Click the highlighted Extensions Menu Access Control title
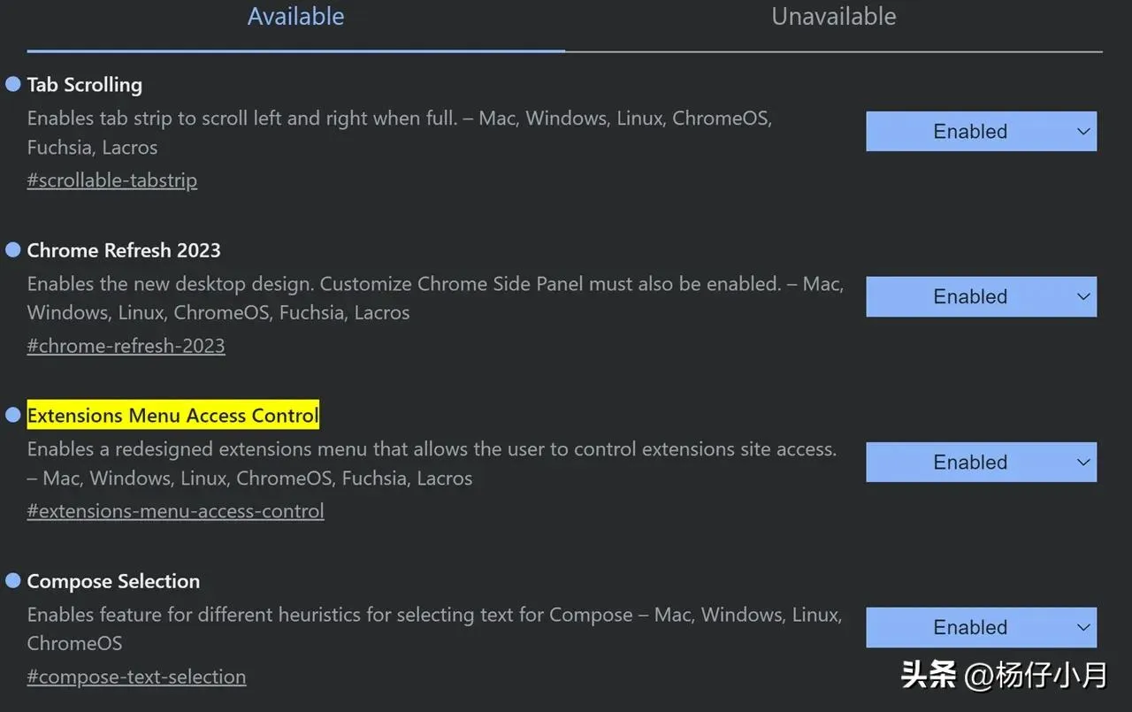This screenshot has width=1132, height=712. coord(173,416)
